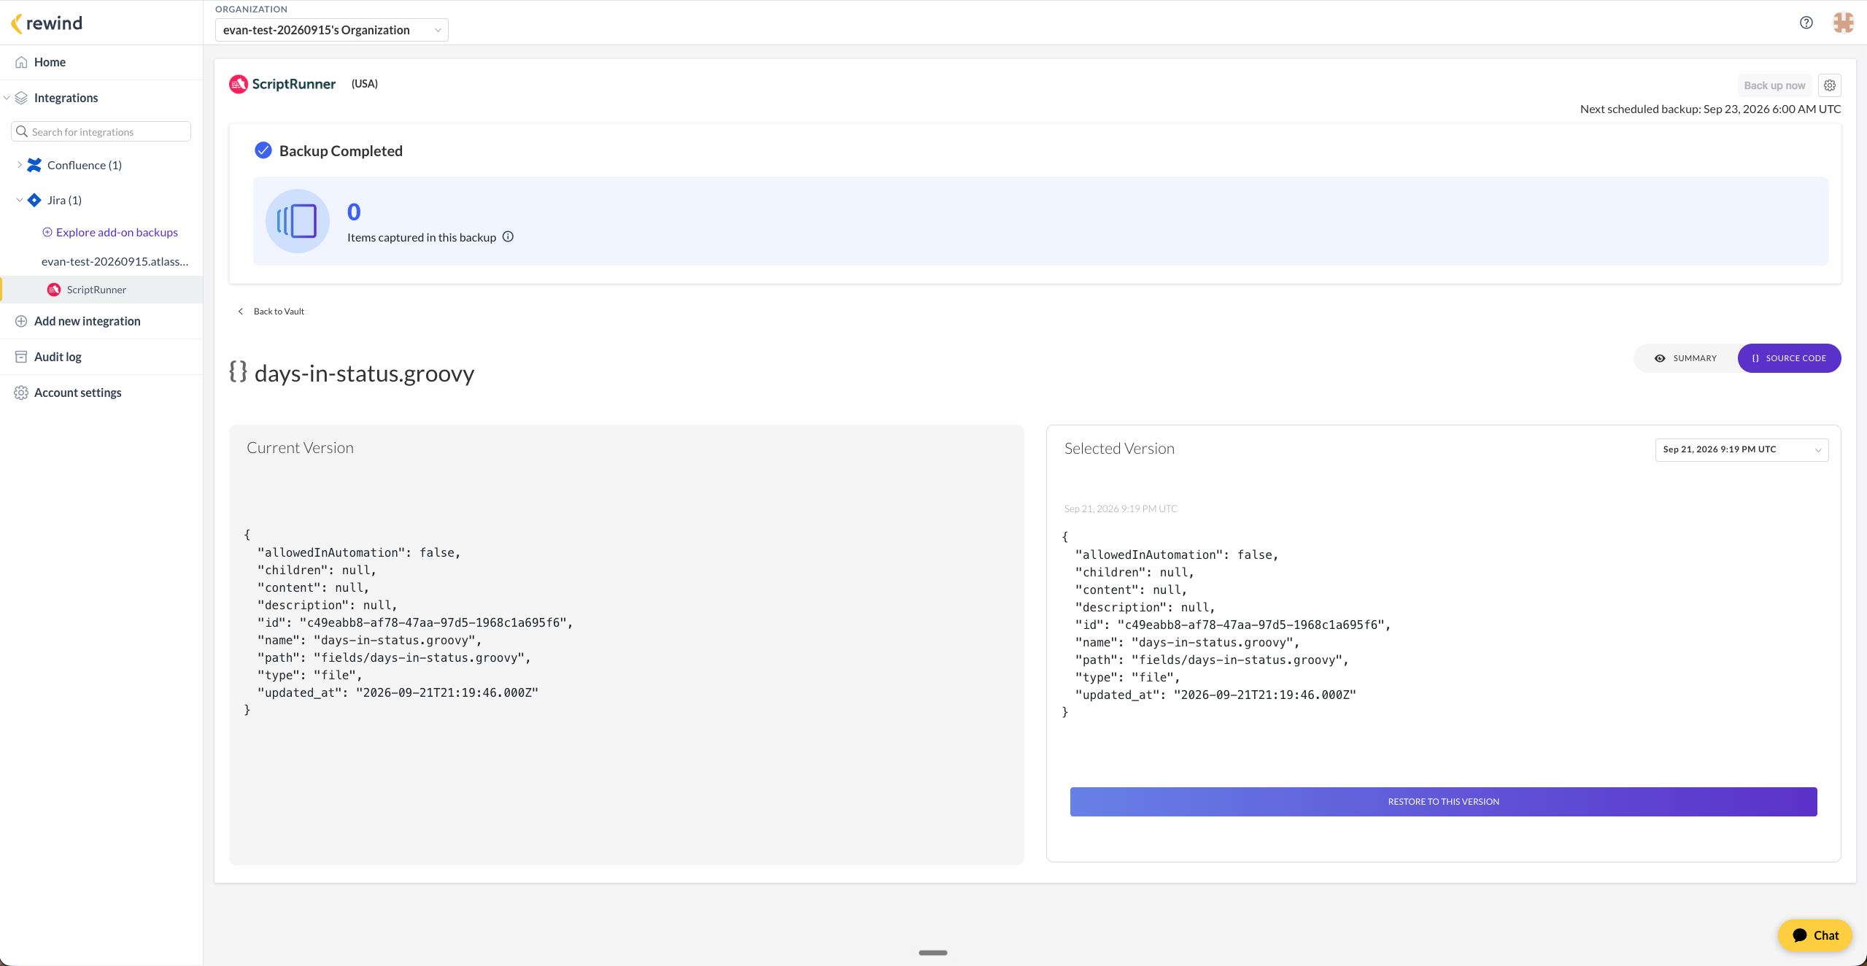The width and height of the screenshot is (1867, 966).
Task: Click Restore to this version
Action: click(x=1443, y=802)
